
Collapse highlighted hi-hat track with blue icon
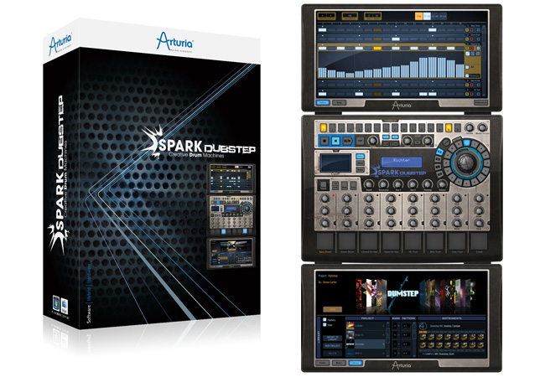pyautogui.click(x=478, y=49)
